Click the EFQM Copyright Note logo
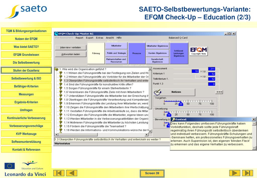Screen dimensions: 257x178 tap(198, 51)
